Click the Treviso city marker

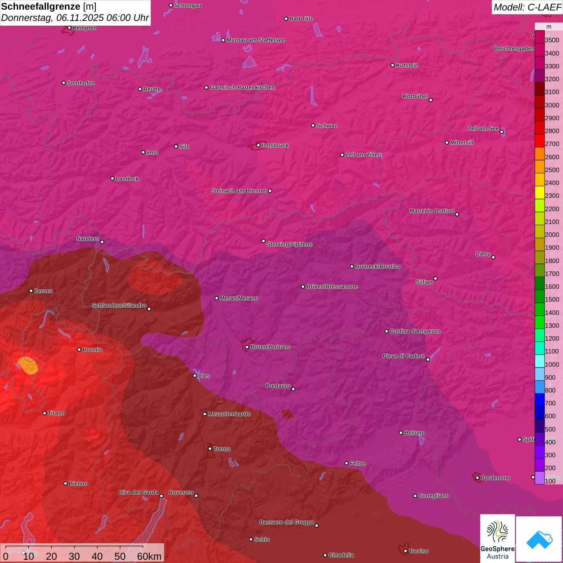(405, 551)
